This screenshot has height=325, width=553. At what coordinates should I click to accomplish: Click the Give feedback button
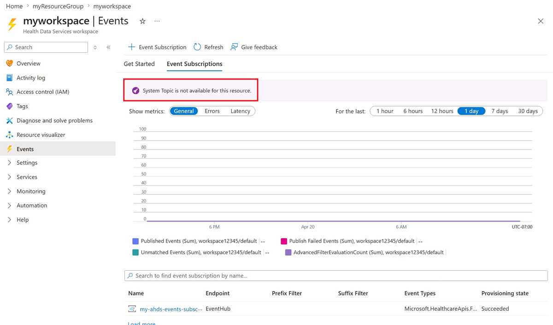[254, 47]
